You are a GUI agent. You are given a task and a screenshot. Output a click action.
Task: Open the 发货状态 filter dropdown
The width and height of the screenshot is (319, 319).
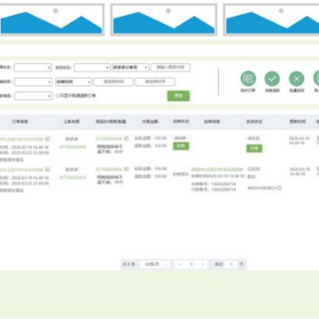coord(92,67)
